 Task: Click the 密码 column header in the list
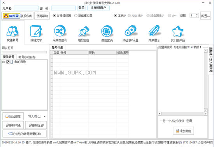[102, 53]
